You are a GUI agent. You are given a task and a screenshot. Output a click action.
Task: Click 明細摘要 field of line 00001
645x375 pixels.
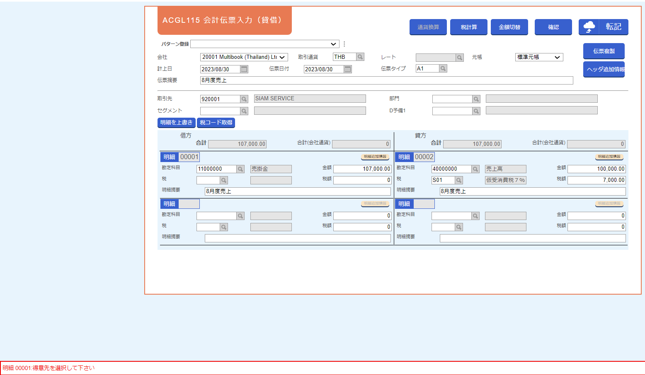pos(298,191)
